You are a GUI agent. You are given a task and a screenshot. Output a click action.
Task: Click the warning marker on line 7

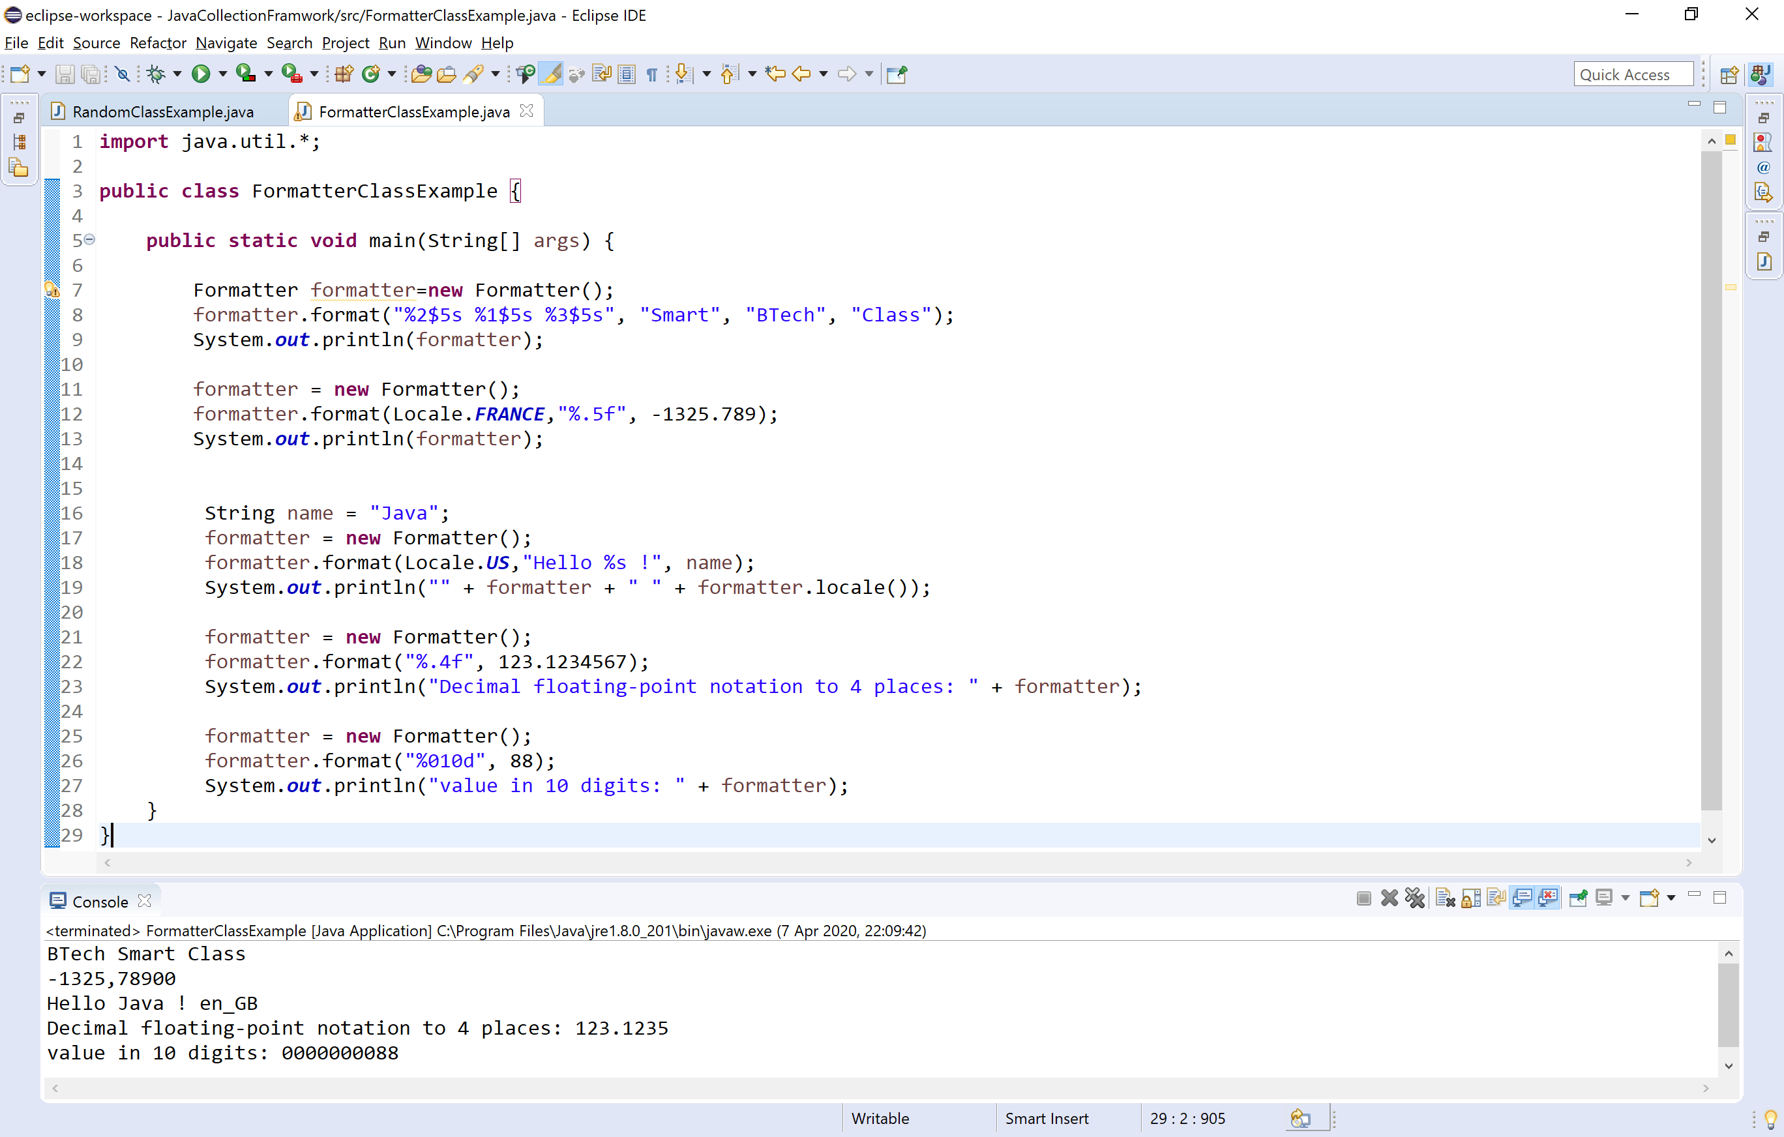[x=52, y=289]
